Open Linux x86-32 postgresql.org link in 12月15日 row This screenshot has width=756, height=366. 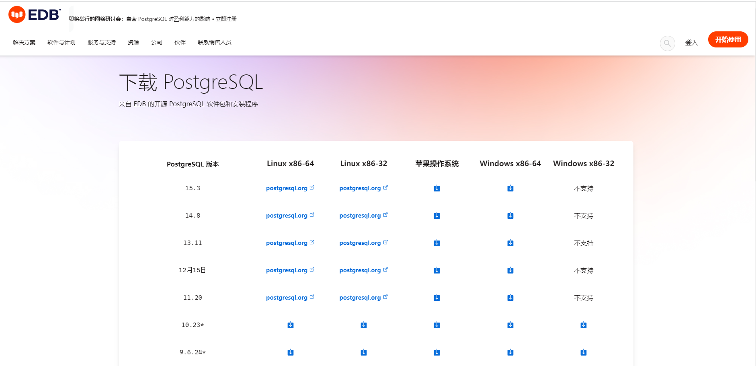[364, 270]
